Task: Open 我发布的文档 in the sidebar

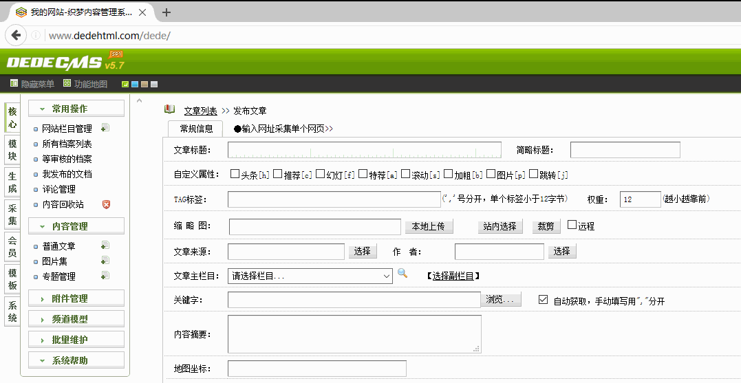Action: point(67,174)
